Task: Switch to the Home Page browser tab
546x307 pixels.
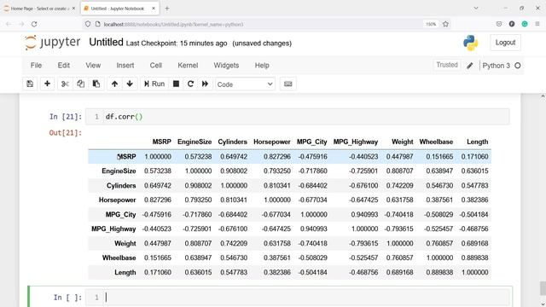Action: [x=39, y=9]
